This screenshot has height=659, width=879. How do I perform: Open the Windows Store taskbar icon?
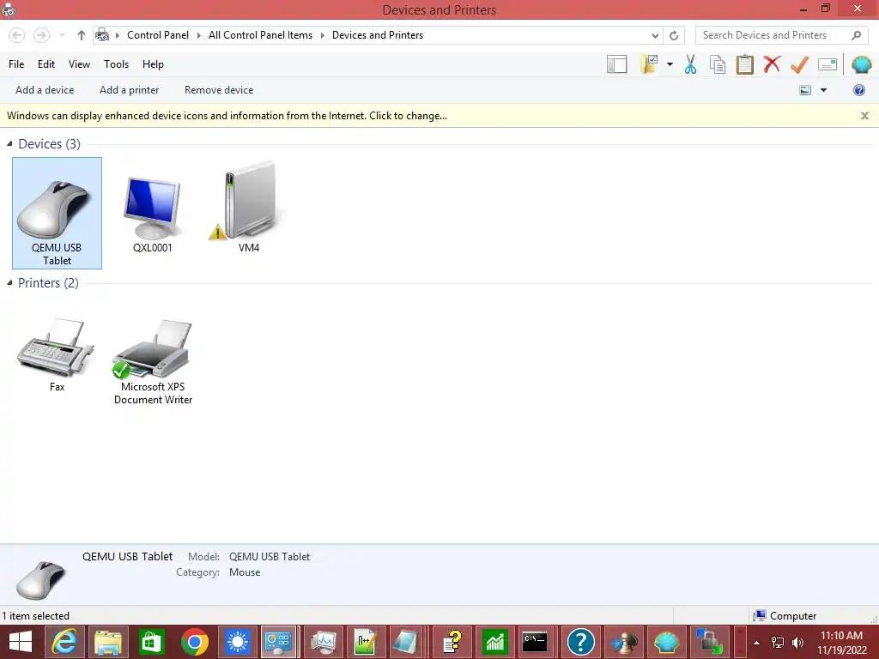pos(151,642)
